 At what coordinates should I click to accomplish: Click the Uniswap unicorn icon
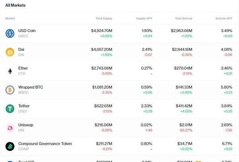click(10, 128)
